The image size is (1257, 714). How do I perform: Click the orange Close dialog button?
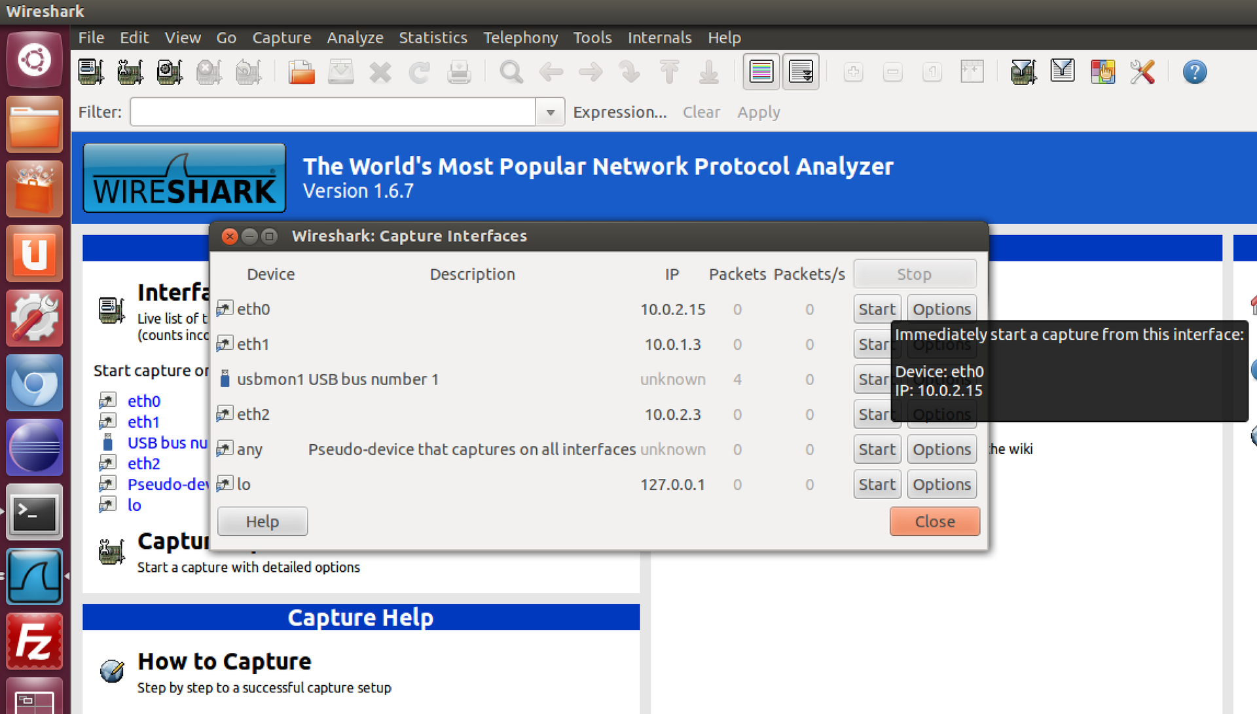[935, 521]
